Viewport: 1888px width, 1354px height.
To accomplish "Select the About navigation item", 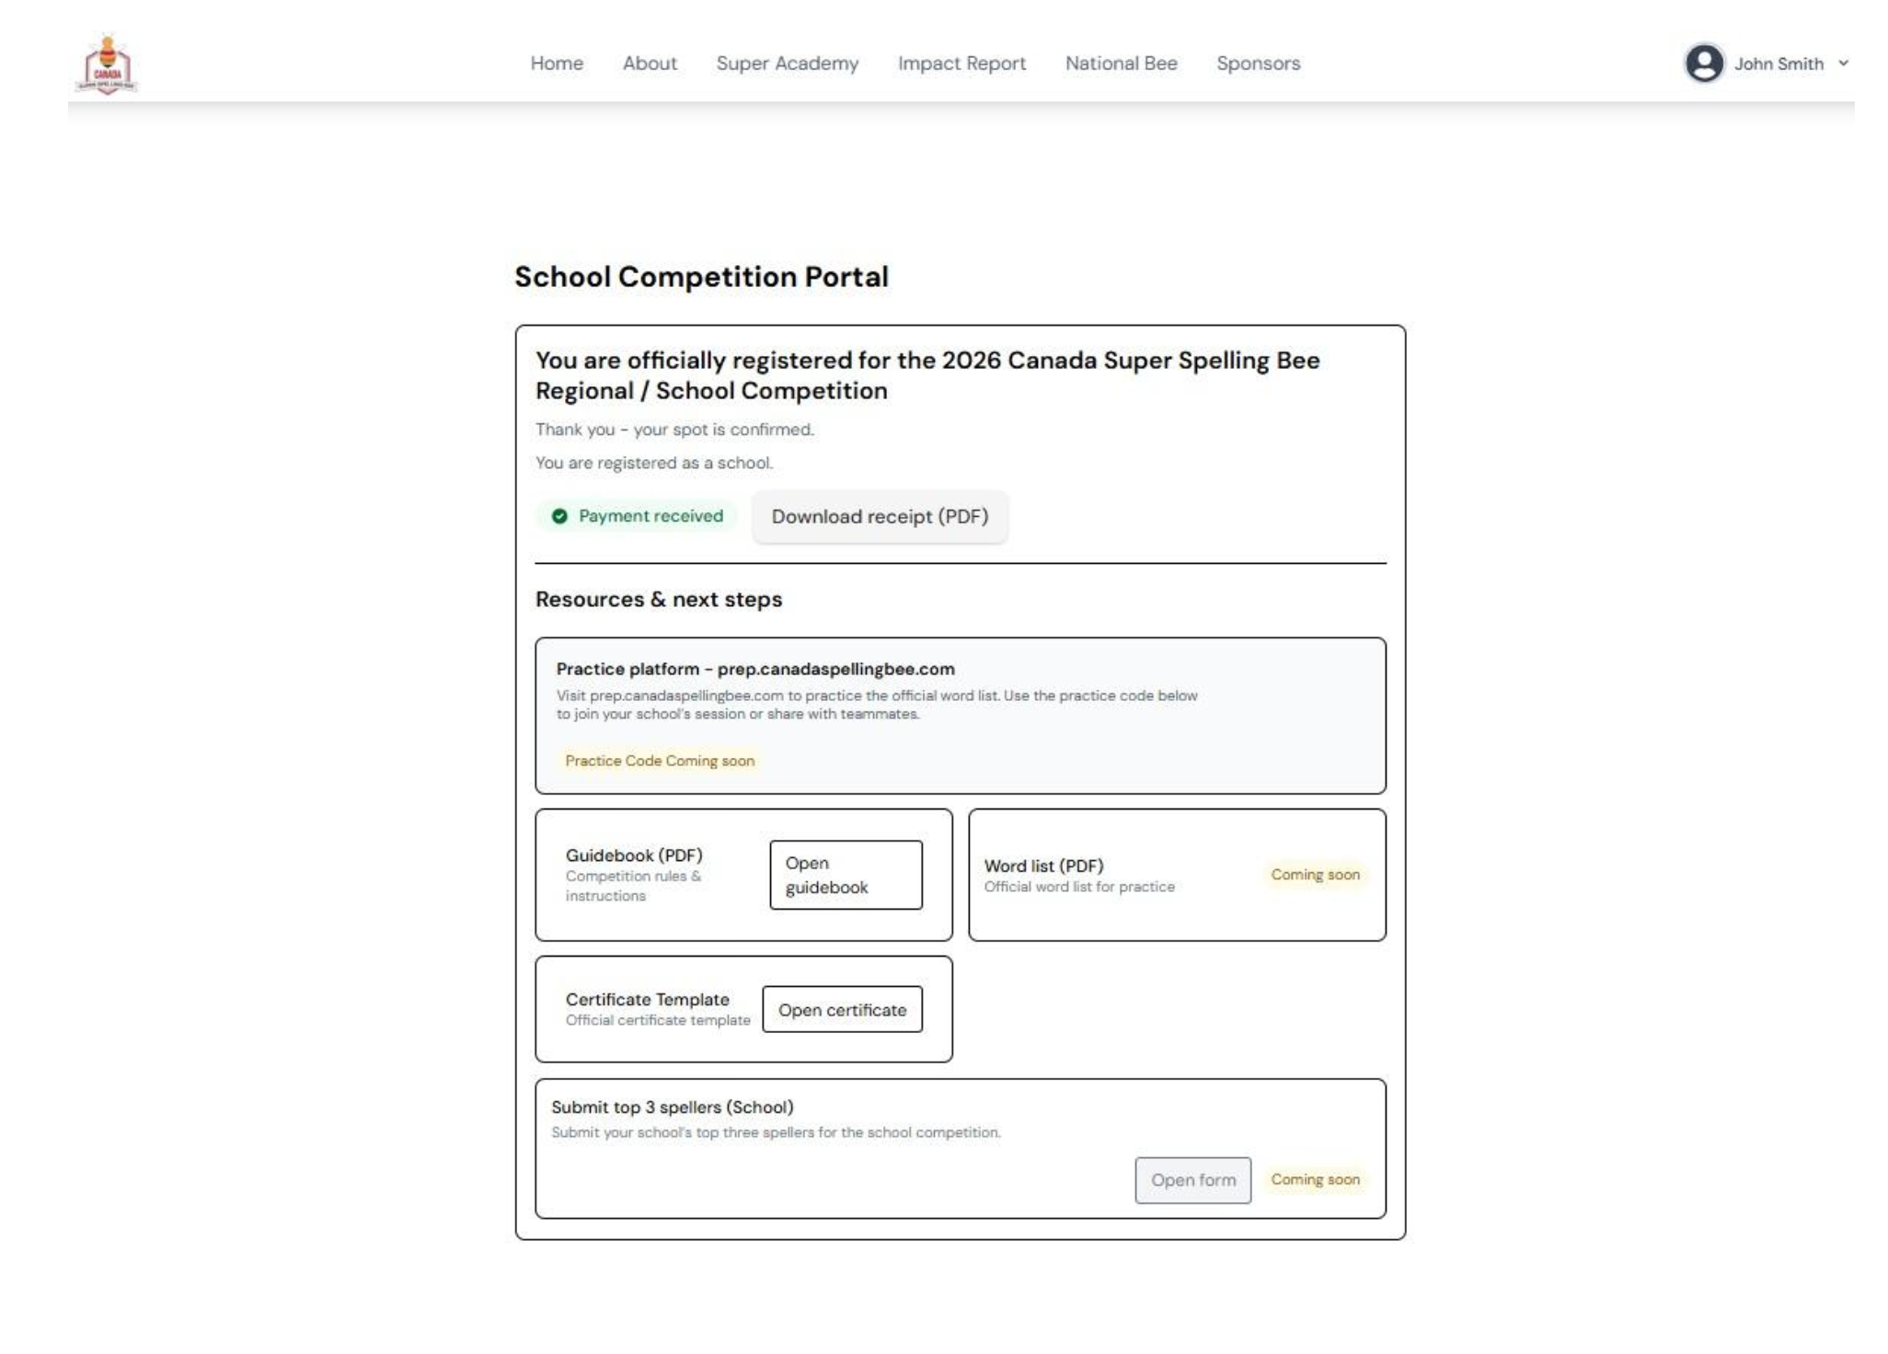I will (x=649, y=64).
